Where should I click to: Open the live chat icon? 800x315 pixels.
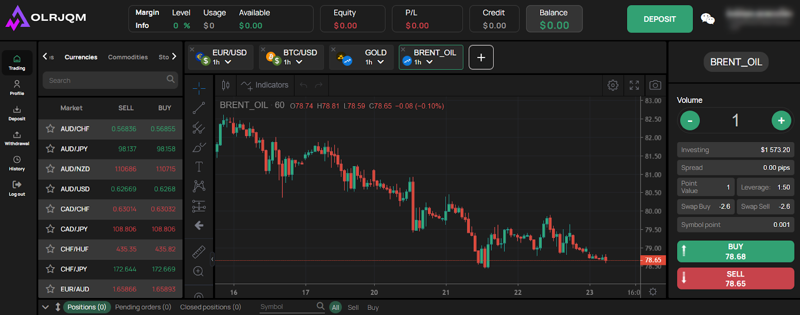[x=707, y=19]
